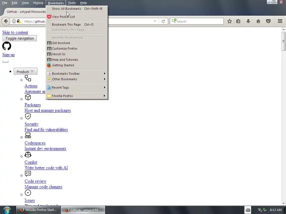Open Write better code with AI link
The width and height of the screenshot is (286, 214).
coord(46,168)
